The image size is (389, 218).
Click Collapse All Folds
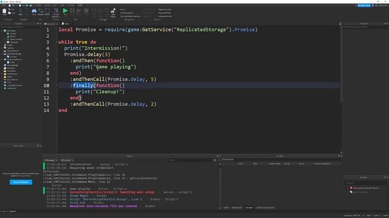tap(165, 16)
